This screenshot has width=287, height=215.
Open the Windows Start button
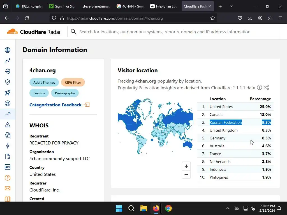119,208
